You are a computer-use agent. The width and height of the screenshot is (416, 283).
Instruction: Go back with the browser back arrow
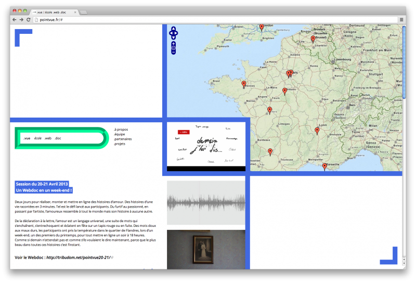[15, 20]
